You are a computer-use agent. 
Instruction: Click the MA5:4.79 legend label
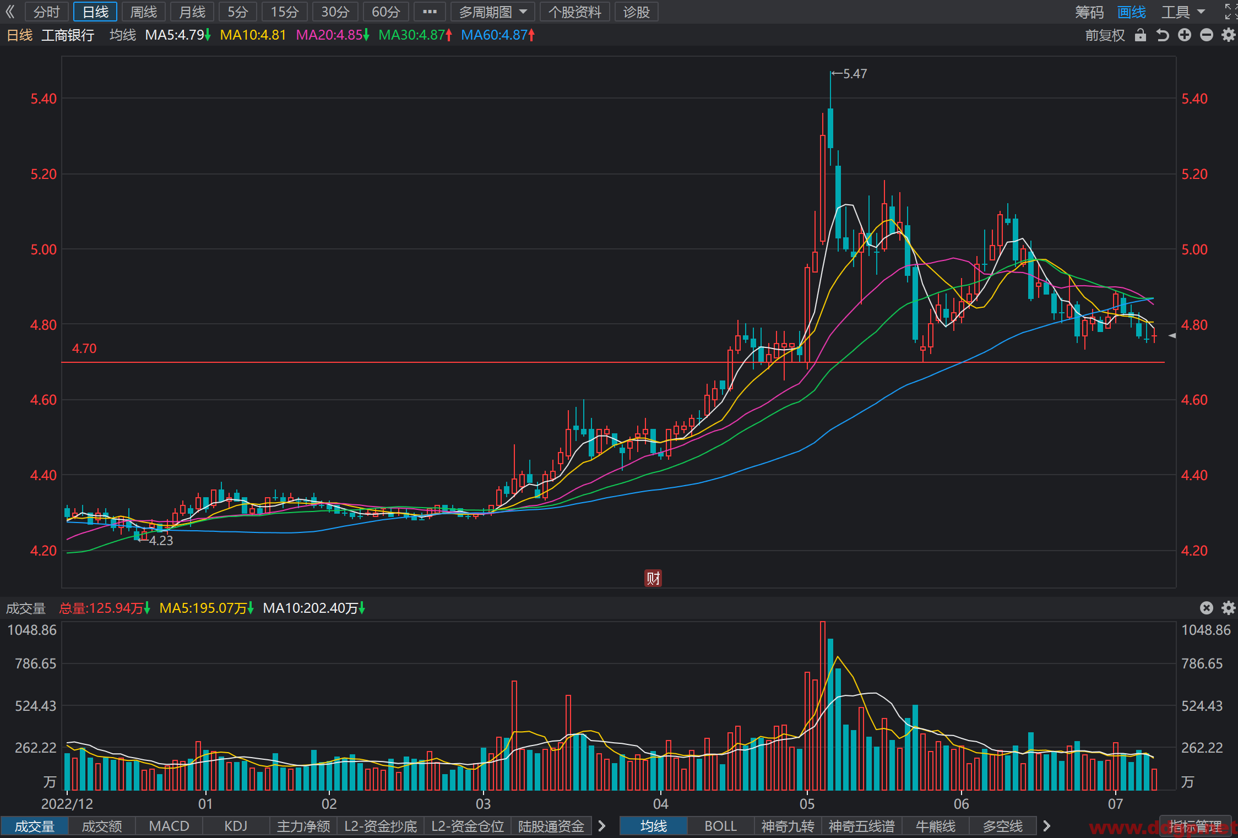point(178,35)
